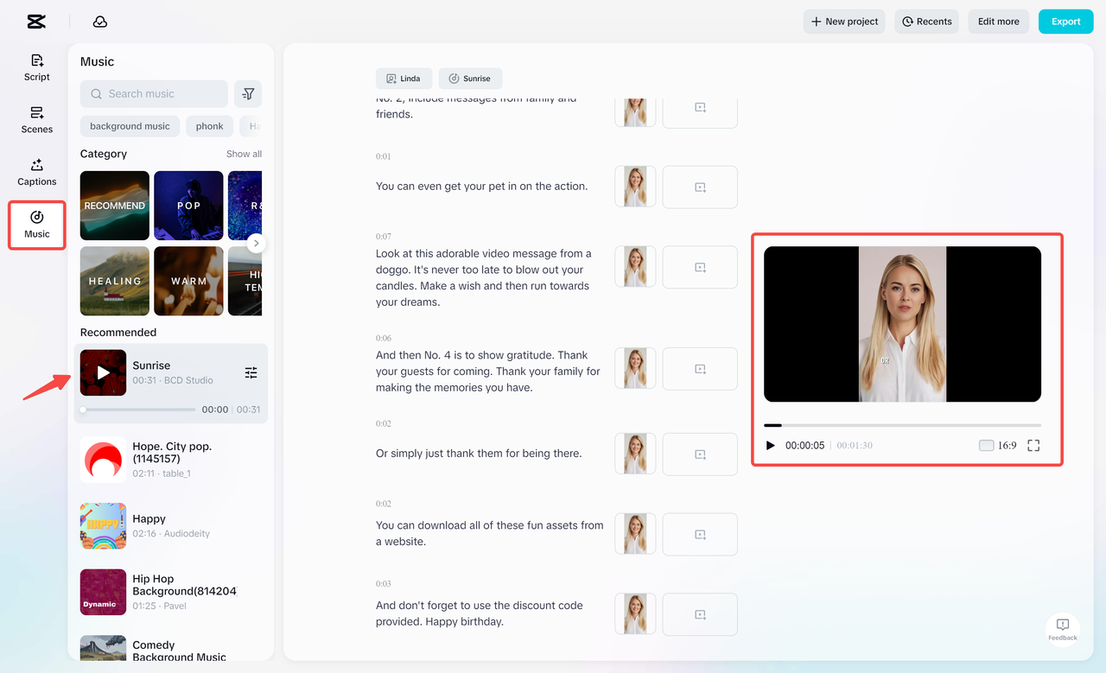Open the HEALING category thumbnail
This screenshot has width=1106, height=673.
click(115, 282)
